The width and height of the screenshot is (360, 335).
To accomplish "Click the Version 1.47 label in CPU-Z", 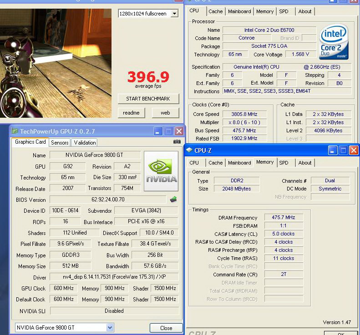I will point(337,322).
